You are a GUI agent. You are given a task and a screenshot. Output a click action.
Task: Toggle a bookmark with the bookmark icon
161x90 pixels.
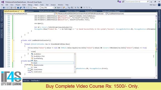pyautogui.click(x=81, y=8)
